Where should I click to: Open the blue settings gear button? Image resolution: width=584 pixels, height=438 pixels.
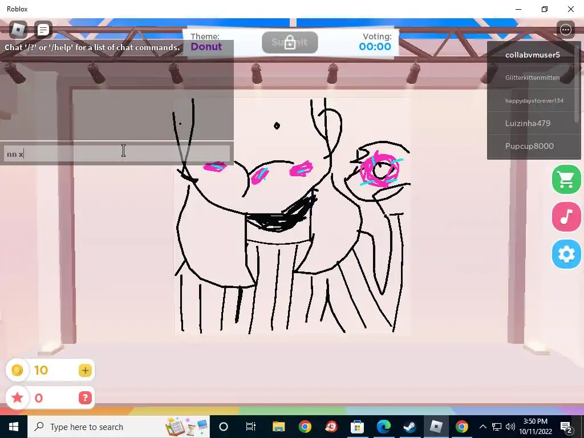pos(566,254)
